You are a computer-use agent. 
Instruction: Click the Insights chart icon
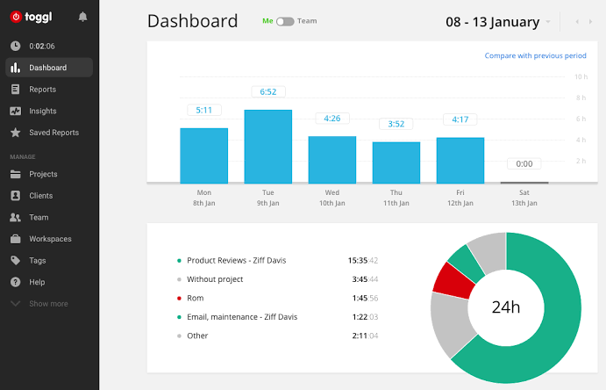coord(16,112)
